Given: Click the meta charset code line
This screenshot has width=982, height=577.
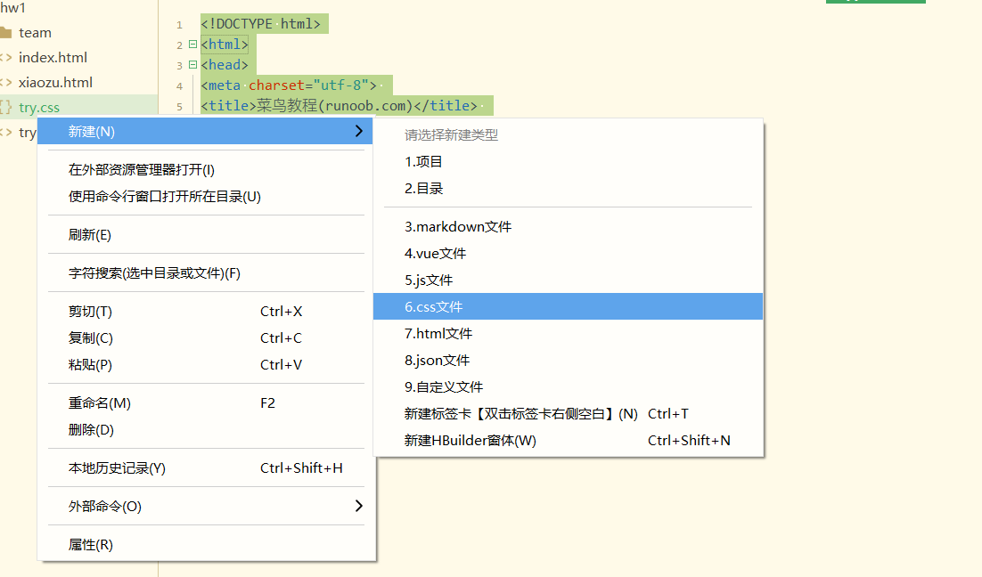Looking at the screenshot, I should click(289, 85).
